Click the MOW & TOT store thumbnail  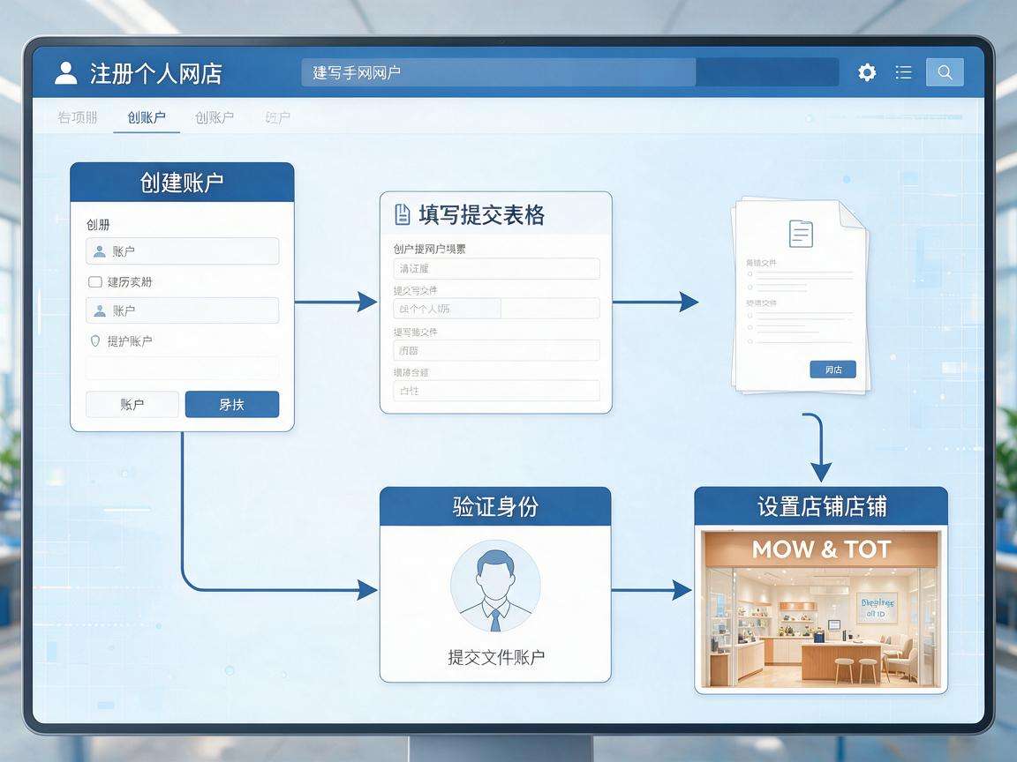[x=821, y=609]
